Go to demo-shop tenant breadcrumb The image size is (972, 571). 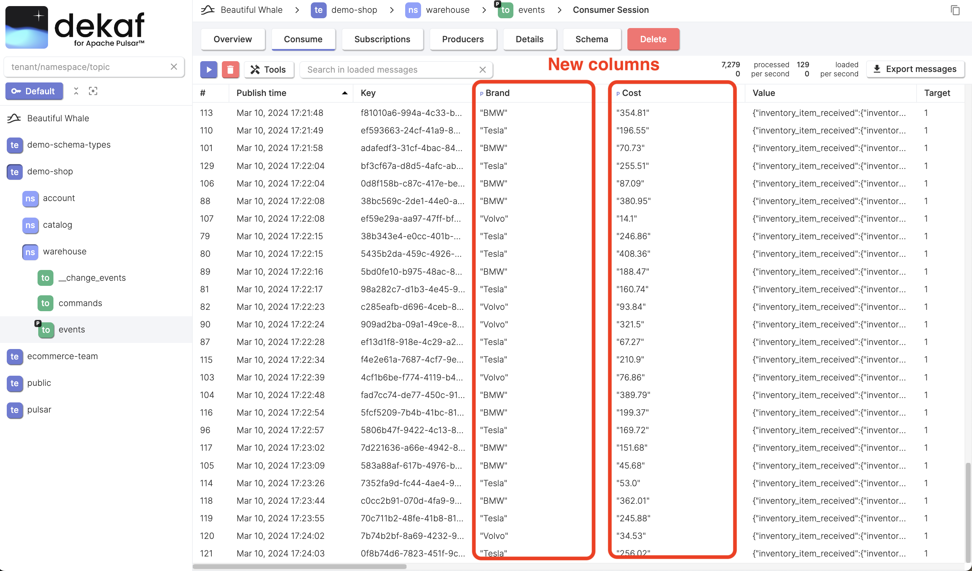click(344, 10)
